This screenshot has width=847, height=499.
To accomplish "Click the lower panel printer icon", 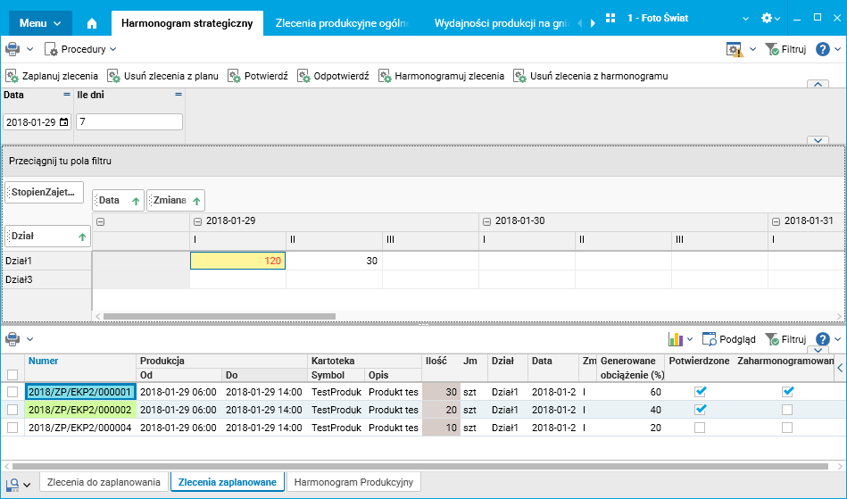I will 12,339.
